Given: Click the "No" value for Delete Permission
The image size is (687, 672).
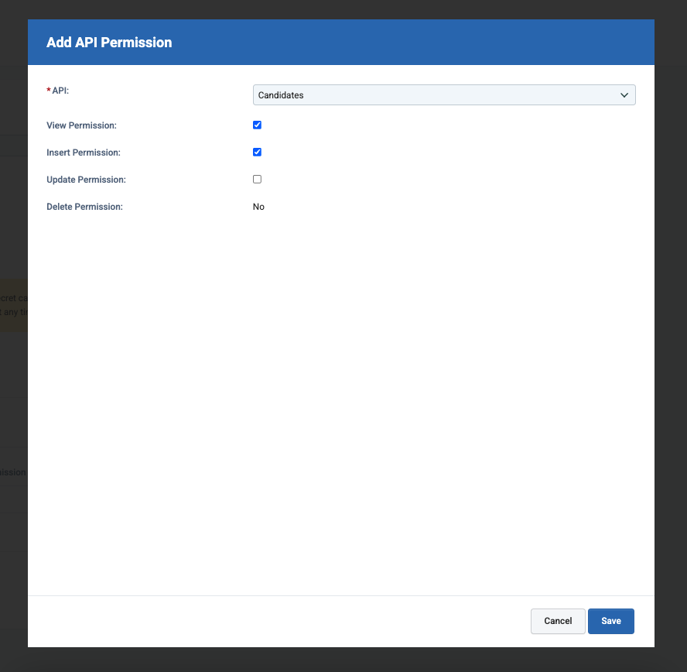Looking at the screenshot, I should coord(258,206).
